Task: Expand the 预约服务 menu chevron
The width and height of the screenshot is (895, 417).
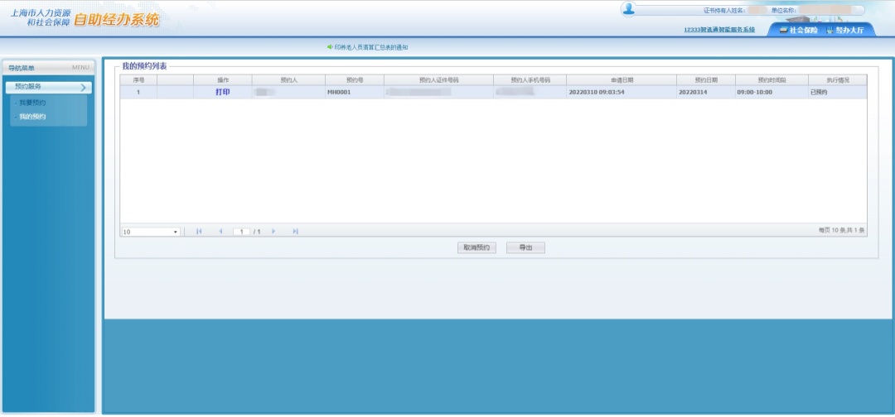Action: [x=83, y=87]
